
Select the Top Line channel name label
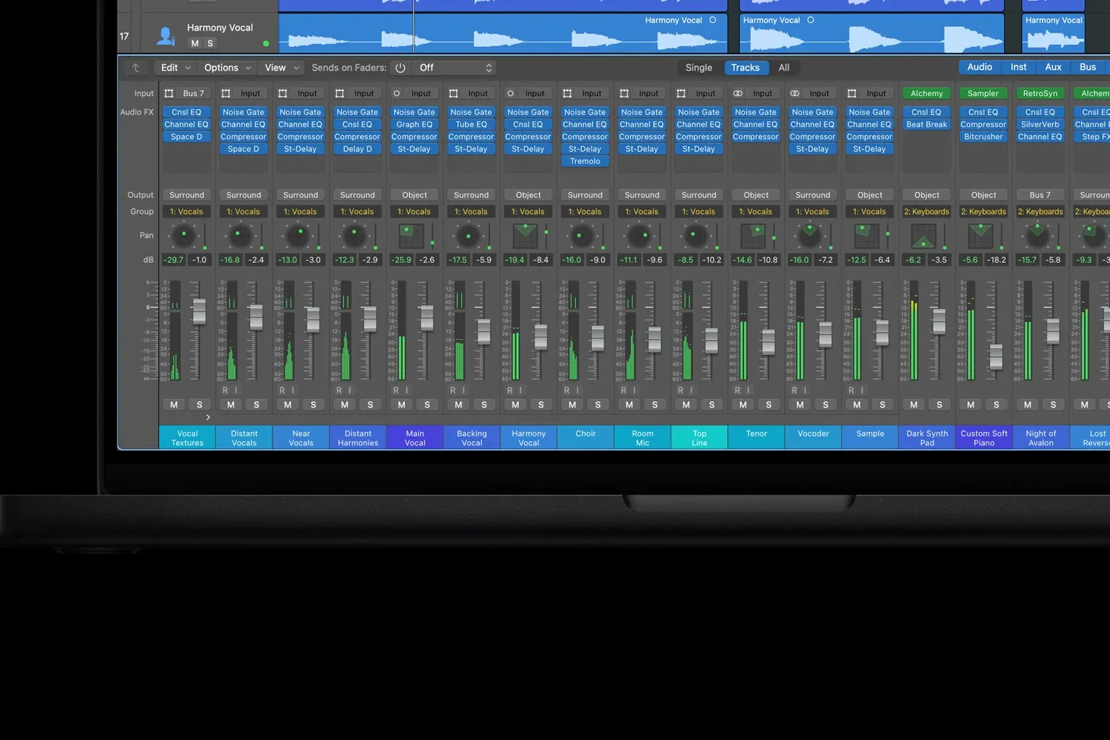700,438
